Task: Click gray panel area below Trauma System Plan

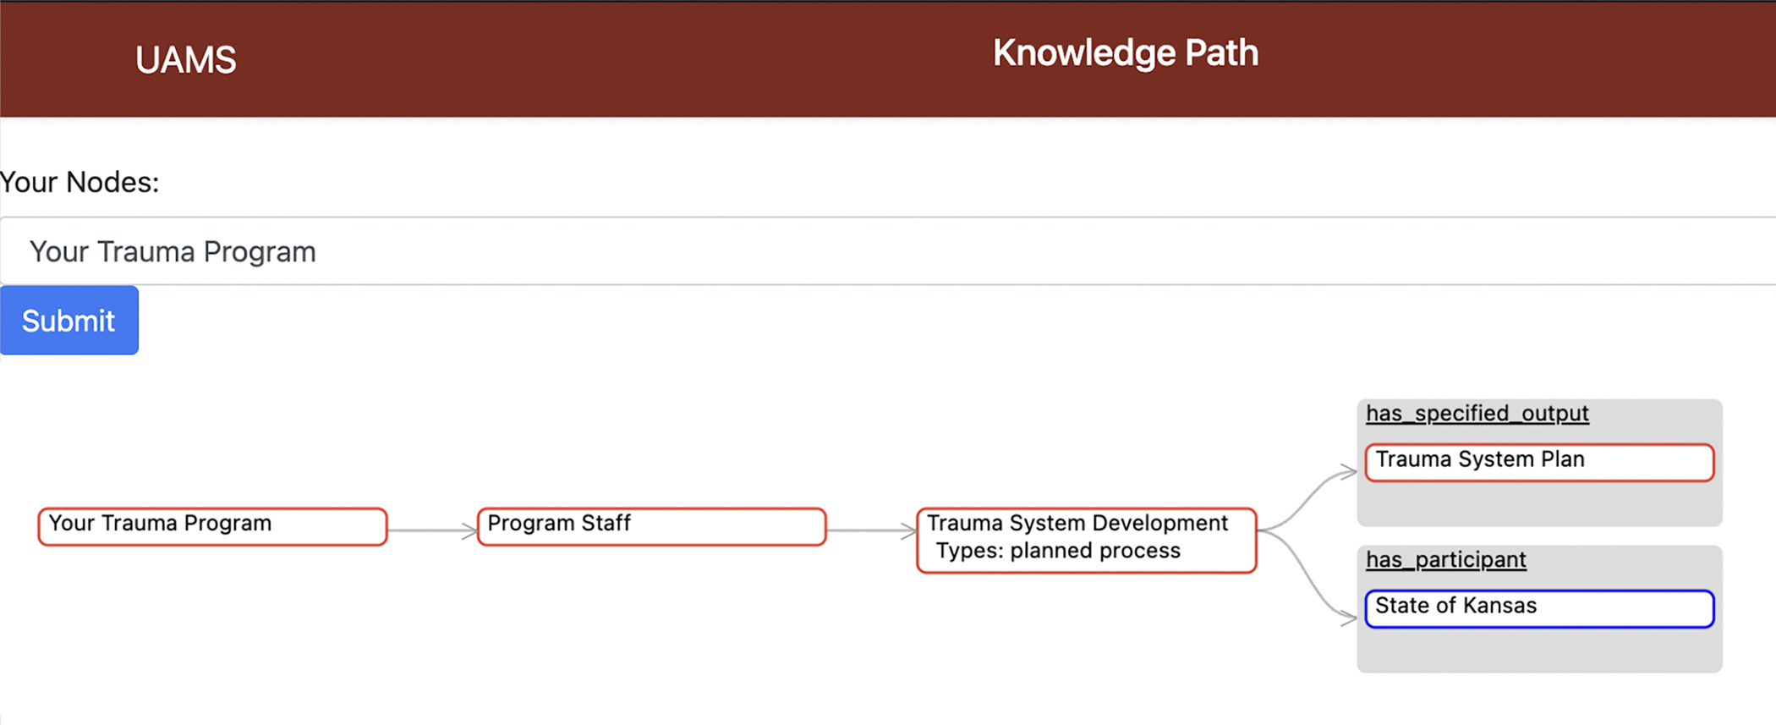Action: point(1539,505)
